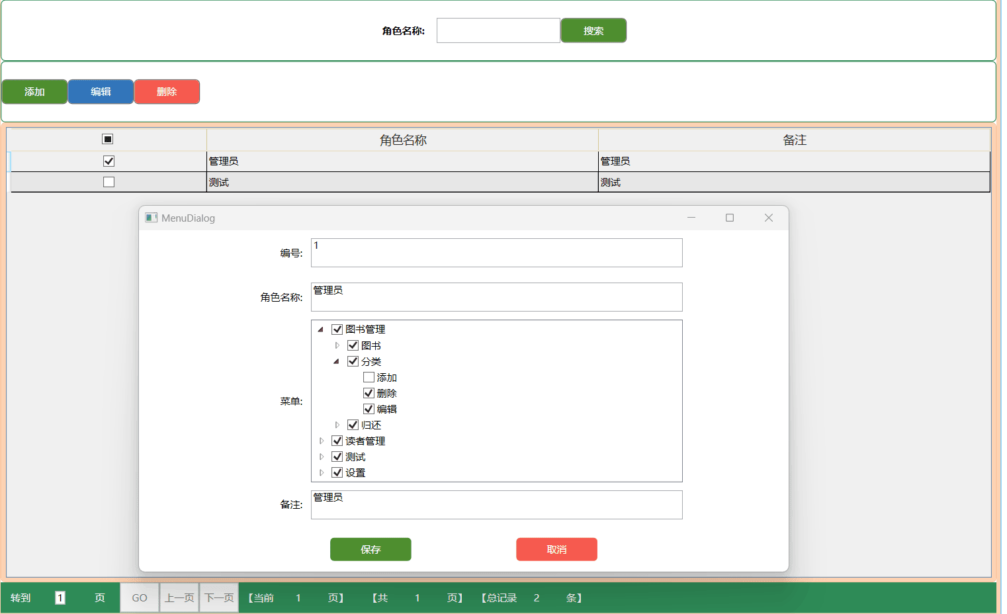The image size is (1007, 614).
Task: Check the 测试 row checkbox
Action: [x=109, y=182]
